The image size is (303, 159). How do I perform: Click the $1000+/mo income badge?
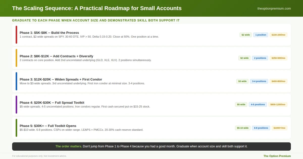(x=280, y=128)
